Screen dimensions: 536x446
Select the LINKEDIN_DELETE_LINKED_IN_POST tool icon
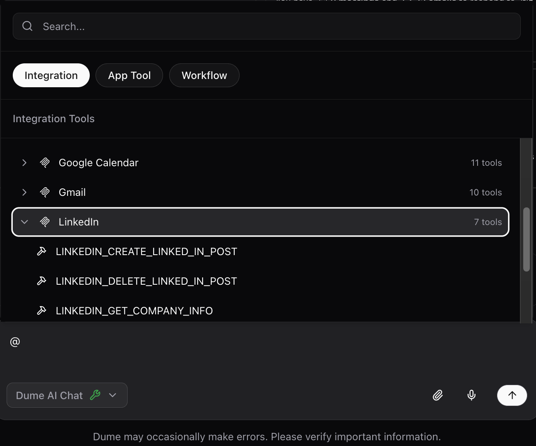click(x=42, y=281)
